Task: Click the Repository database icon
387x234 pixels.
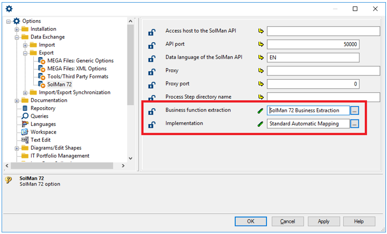Action: click(x=25, y=108)
